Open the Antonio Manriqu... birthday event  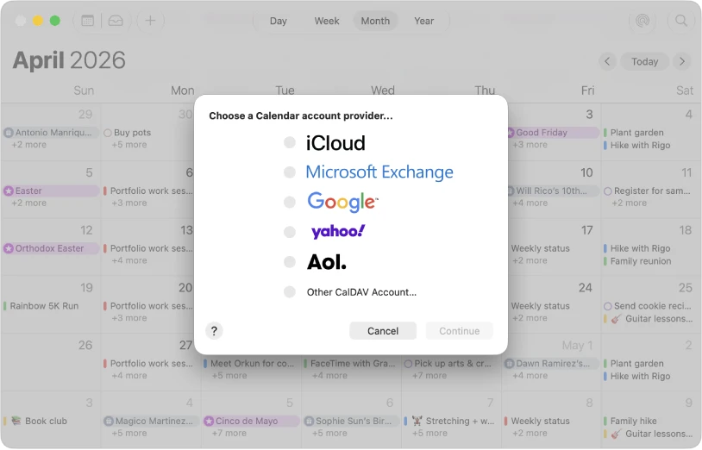[51, 133]
